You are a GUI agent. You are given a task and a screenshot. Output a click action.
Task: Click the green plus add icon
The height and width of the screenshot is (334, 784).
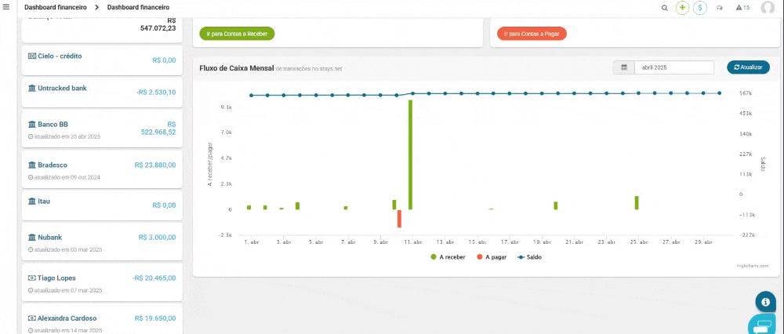click(x=682, y=8)
